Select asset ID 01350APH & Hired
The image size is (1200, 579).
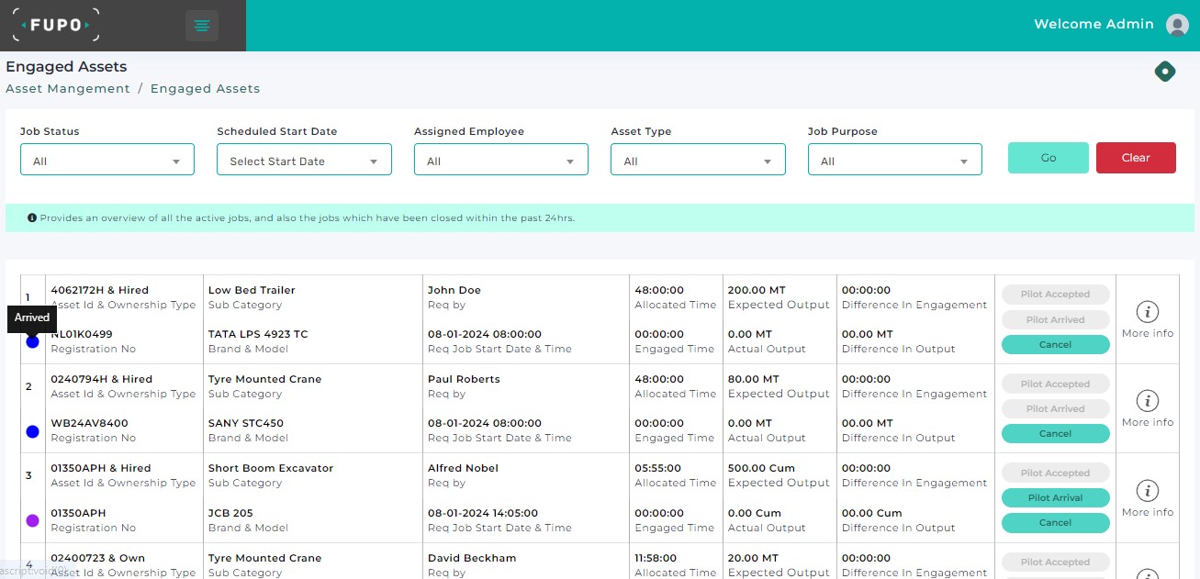point(100,468)
